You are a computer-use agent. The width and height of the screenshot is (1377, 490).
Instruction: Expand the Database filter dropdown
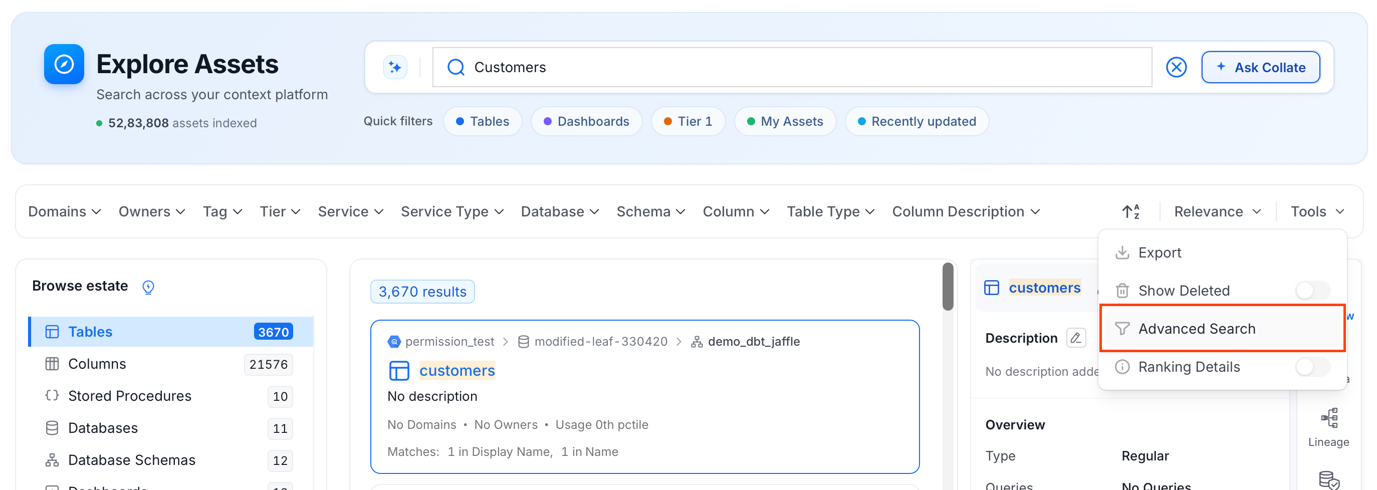[560, 211]
